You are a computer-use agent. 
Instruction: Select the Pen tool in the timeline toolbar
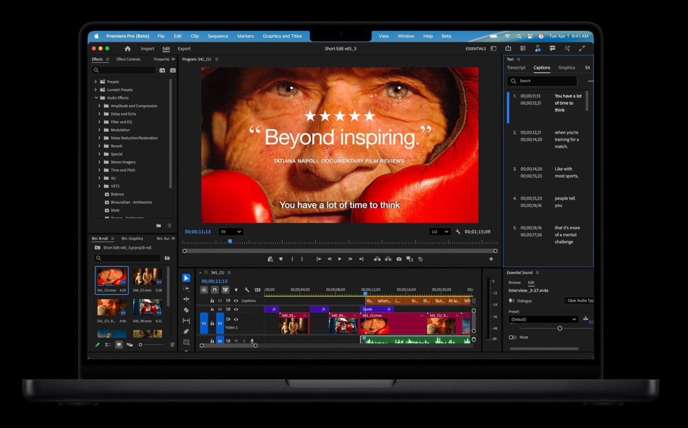click(186, 331)
